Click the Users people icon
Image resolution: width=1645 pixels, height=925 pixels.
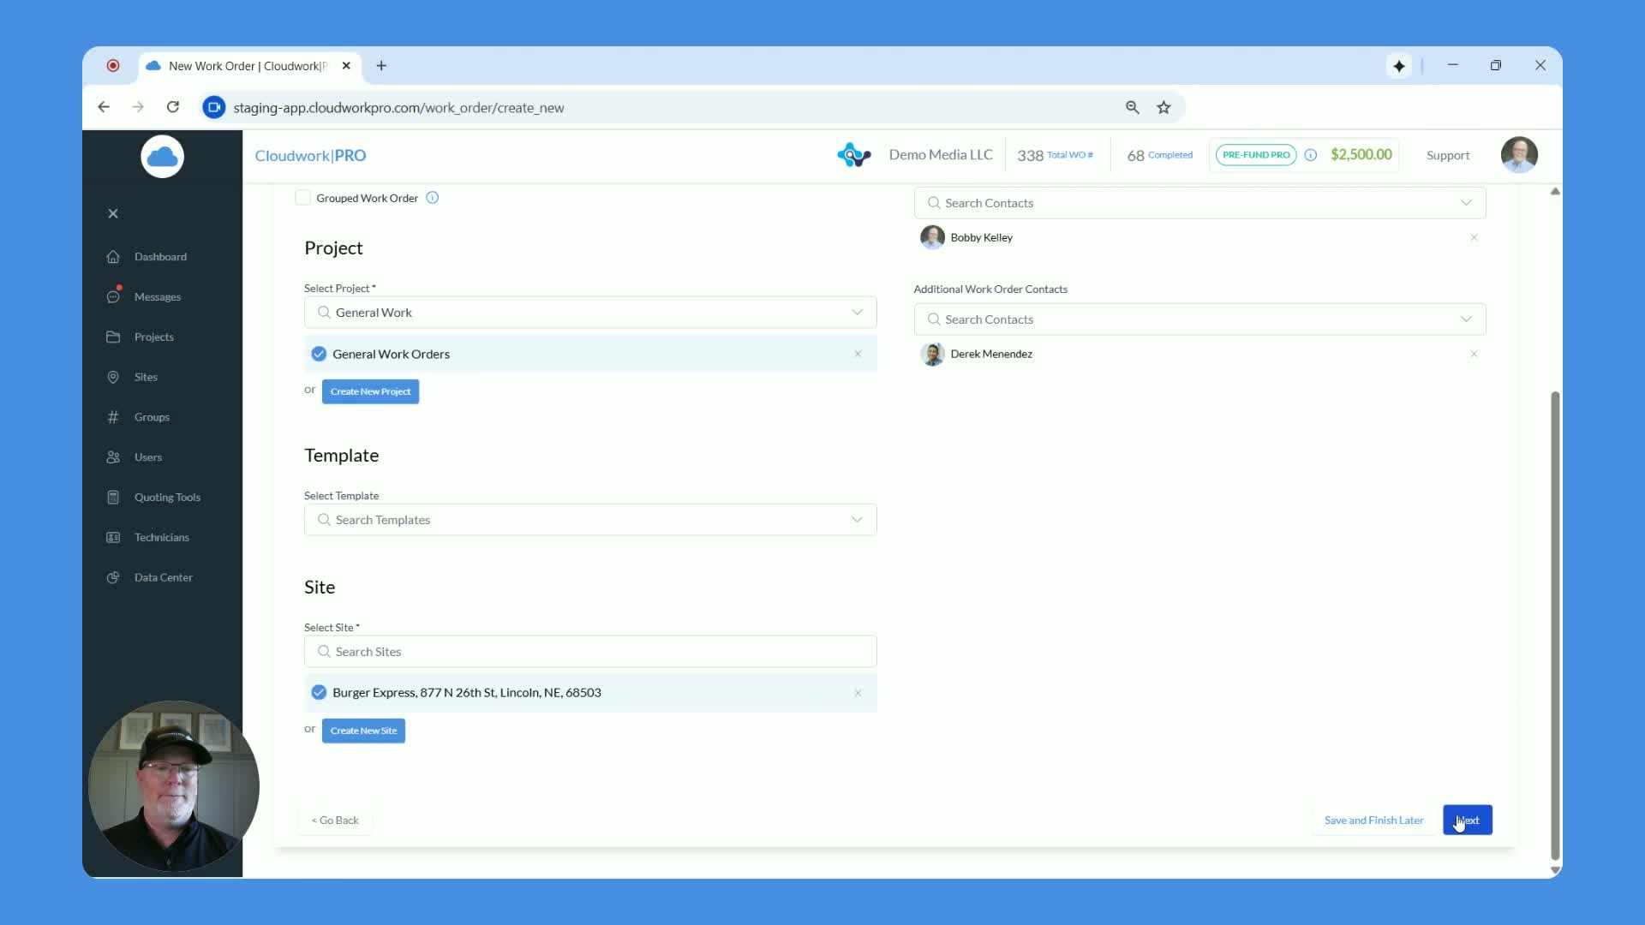(113, 457)
